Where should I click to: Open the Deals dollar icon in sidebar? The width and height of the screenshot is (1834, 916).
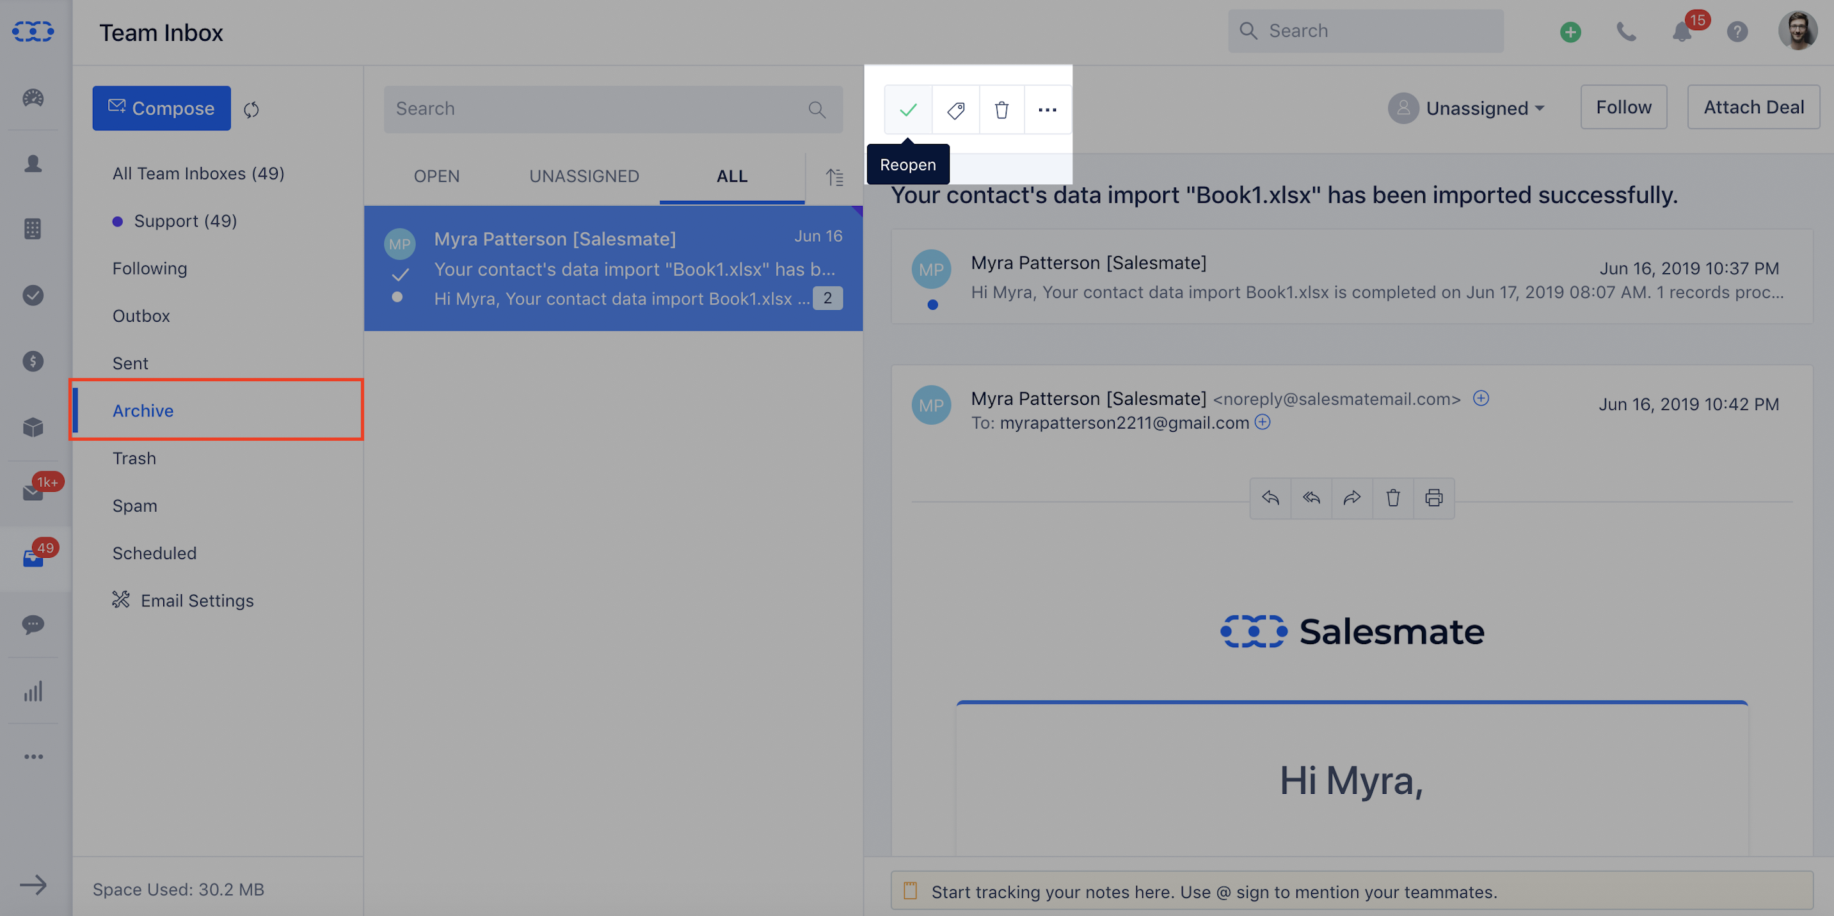click(x=33, y=361)
